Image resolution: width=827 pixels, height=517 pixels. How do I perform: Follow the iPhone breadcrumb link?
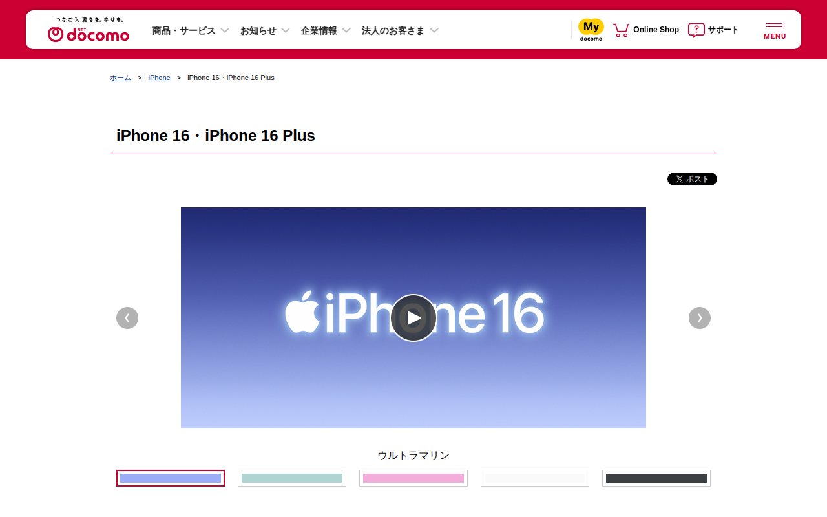tap(159, 78)
